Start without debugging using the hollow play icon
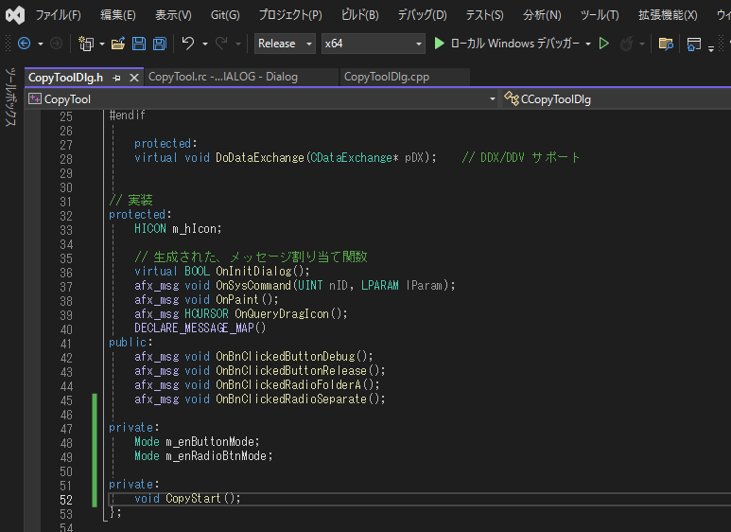The image size is (731, 532). [604, 44]
